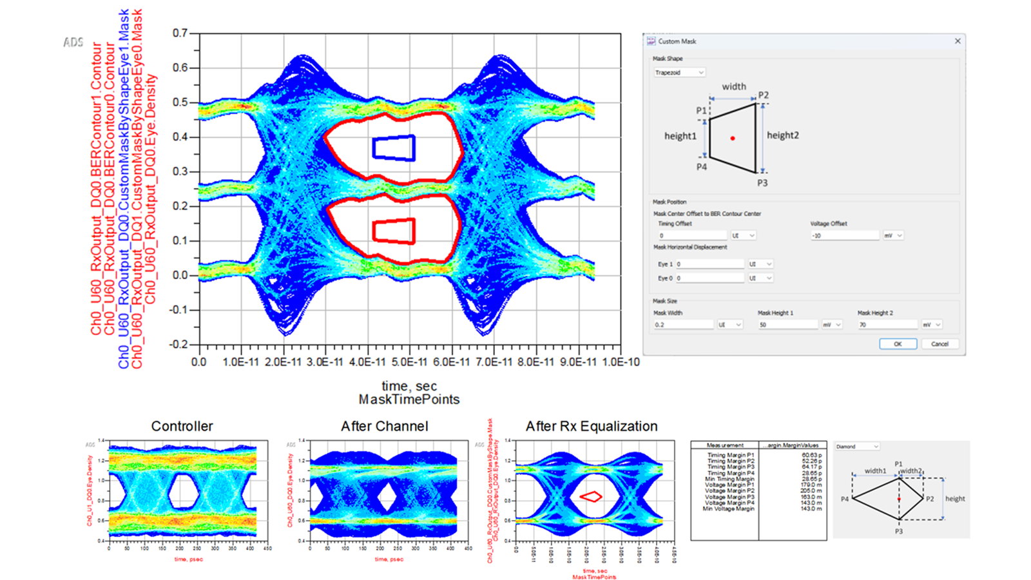Click the Voltage Margin P3 row

(x=758, y=497)
